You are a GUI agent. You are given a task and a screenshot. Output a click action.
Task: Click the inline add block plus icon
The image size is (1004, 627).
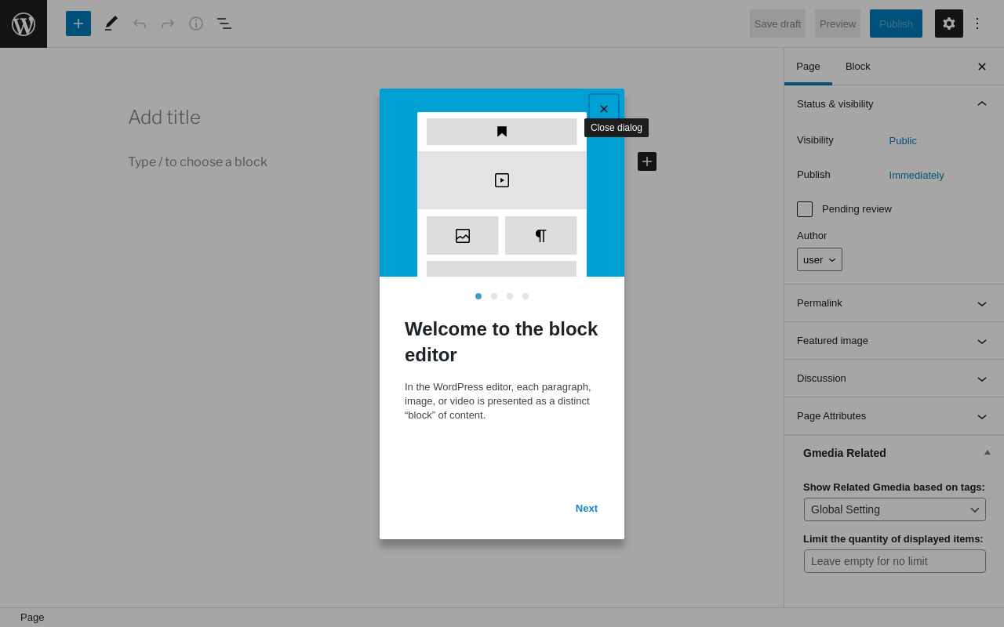click(647, 161)
